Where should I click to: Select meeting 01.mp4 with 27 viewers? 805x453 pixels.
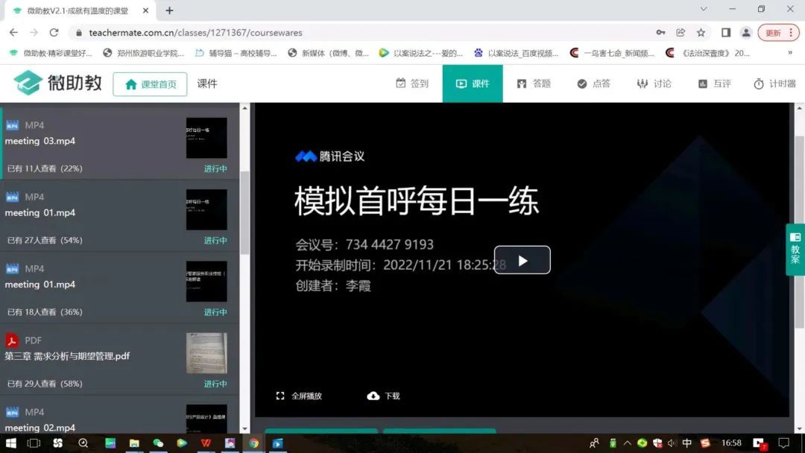click(119, 215)
